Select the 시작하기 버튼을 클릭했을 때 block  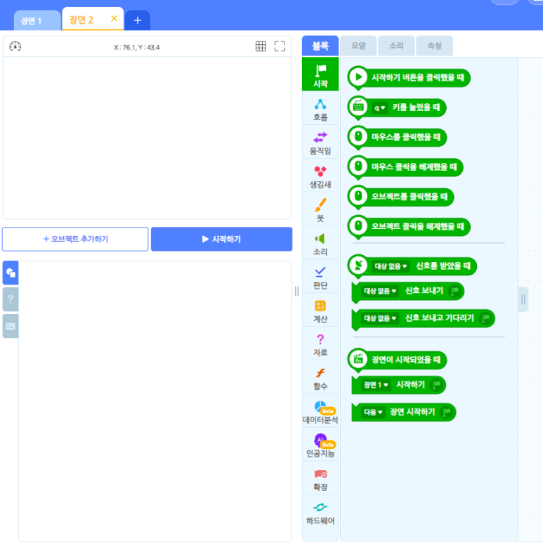tap(409, 77)
